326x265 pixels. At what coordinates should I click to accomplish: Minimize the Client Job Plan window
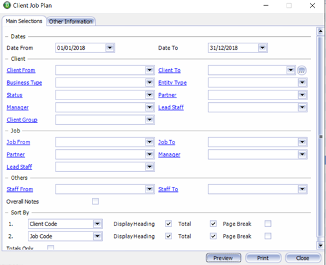click(266, 6)
